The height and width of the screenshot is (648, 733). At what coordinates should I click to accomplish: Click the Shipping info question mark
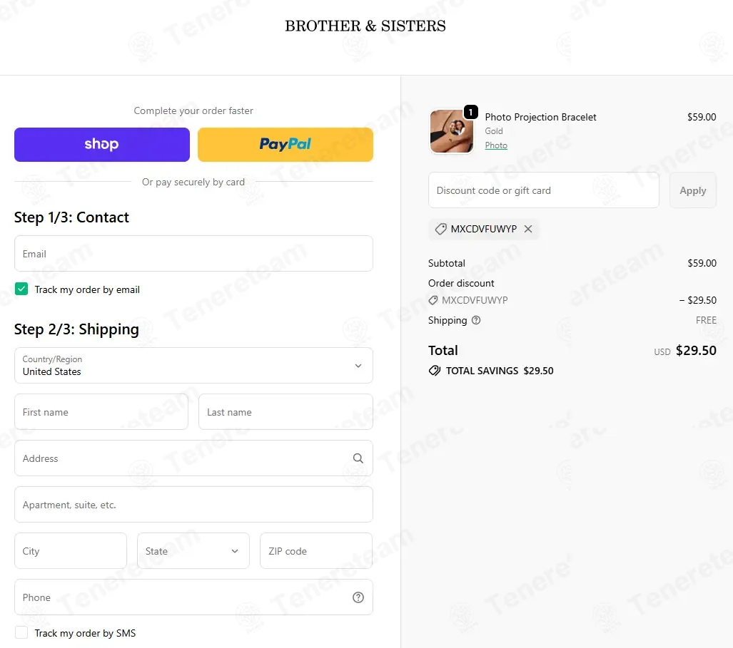tap(476, 320)
